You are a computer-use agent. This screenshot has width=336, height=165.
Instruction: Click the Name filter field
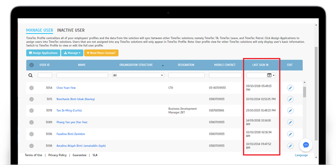pyautogui.click(x=82, y=75)
